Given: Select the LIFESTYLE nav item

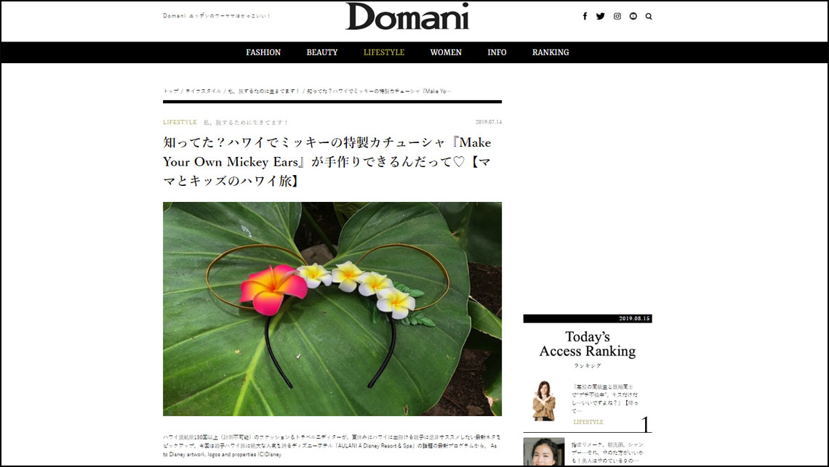Looking at the screenshot, I should (x=384, y=52).
